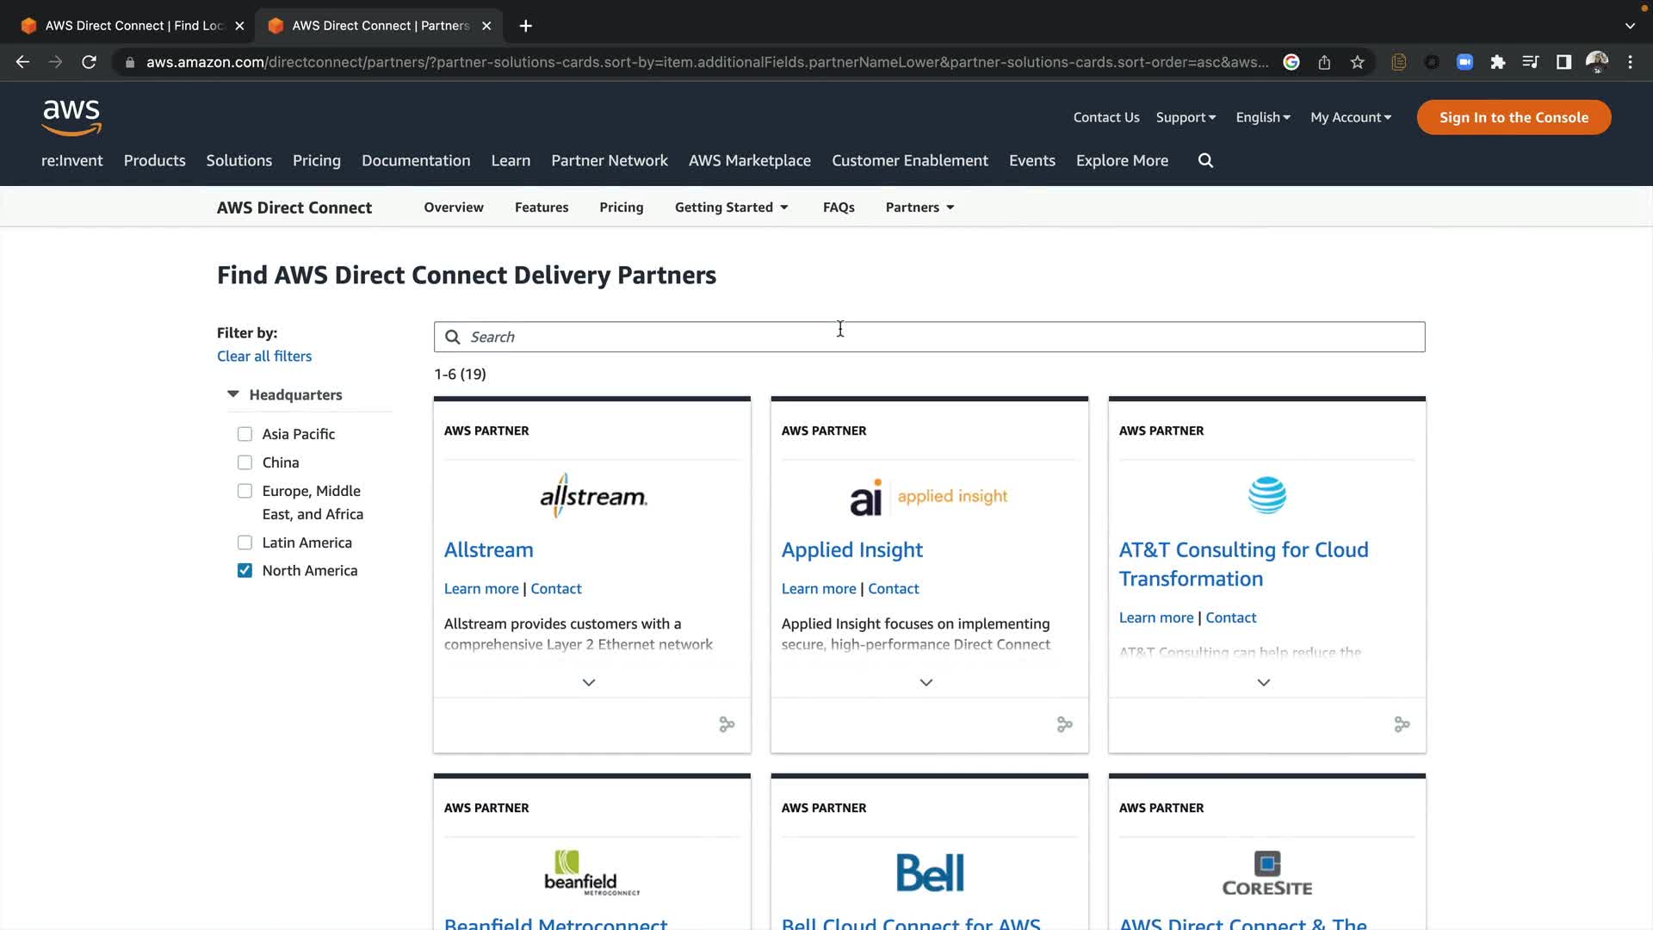Open the Partner Network menu
This screenshot has width=1653, height=930.
[609, 160]
